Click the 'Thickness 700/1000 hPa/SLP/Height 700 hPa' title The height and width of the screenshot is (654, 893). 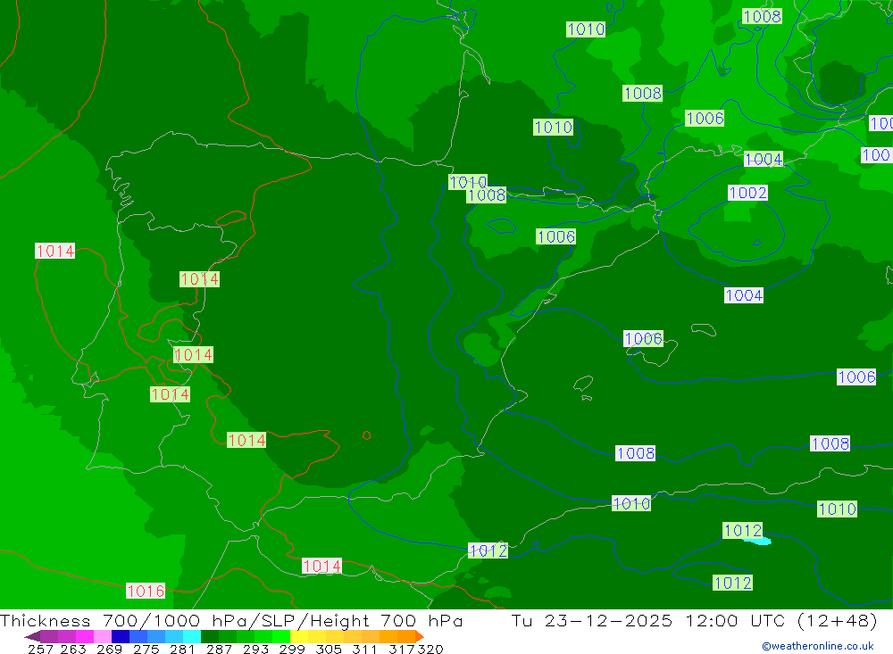pyautogui.click(x=231, y=620)
